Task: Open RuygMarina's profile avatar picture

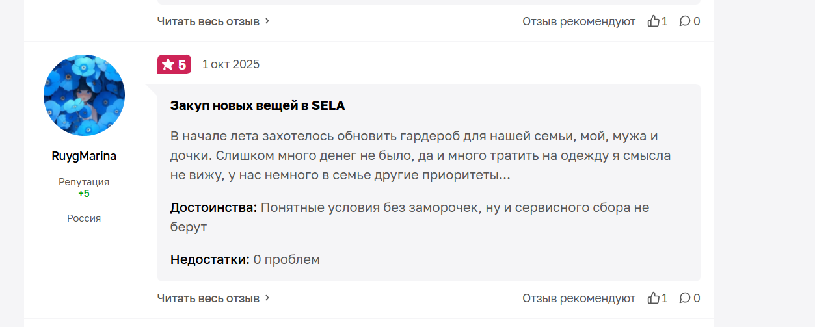Action: [x=84, y=96]
